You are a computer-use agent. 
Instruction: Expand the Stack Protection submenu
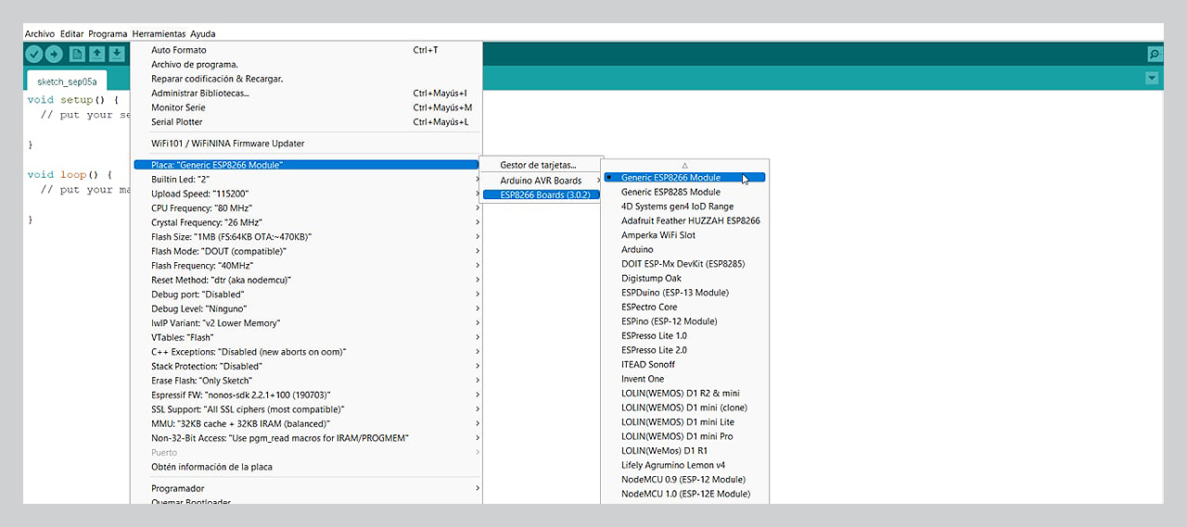click(x=306, y=366)
